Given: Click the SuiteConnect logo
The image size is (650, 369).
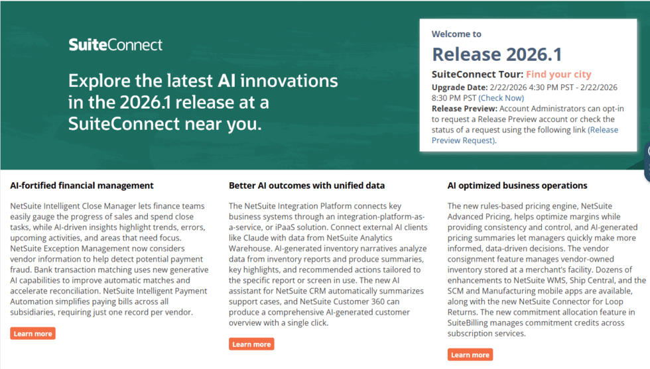Looking at the screenshot, I should pyautogui.click(x=115, y=45).
